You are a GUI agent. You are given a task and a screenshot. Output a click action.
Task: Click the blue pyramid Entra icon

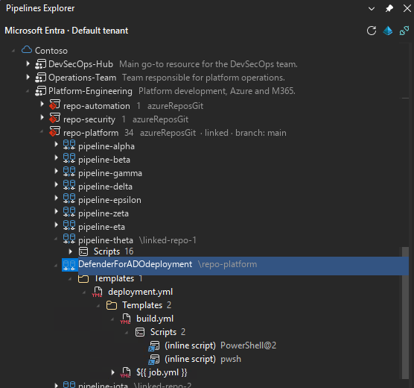[x=388, y=31]
